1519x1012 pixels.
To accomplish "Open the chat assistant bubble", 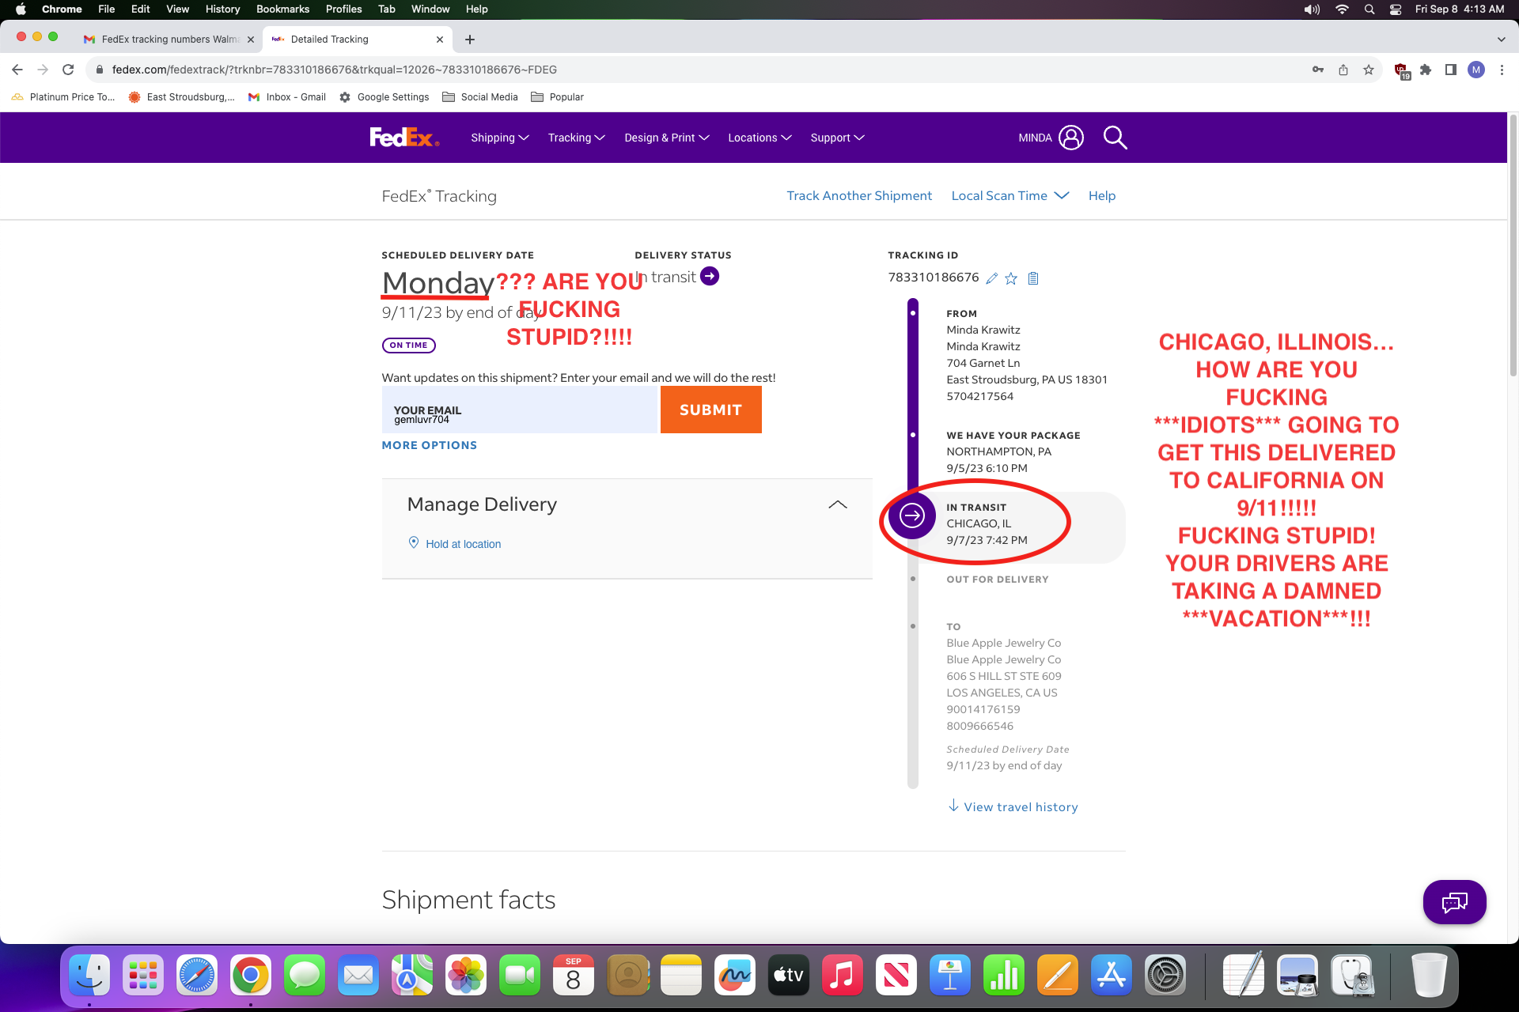I will (x=1454, y=902).
